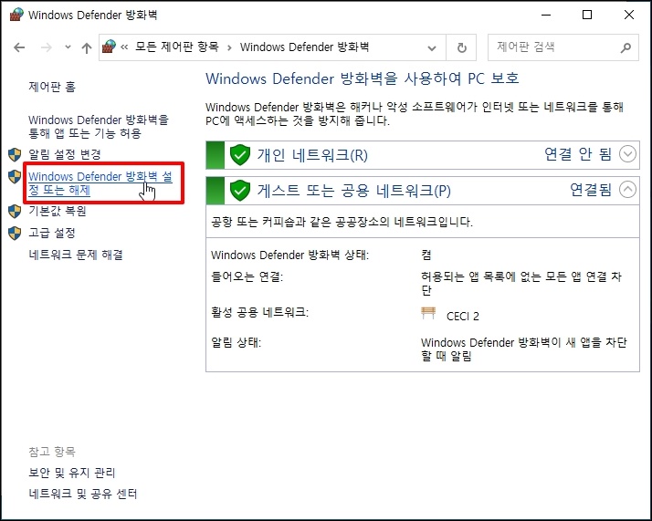The width and height of the screenshot is (652, 521).
Task: Open 기본값 복원 link
Action: (x=58, y=211)
